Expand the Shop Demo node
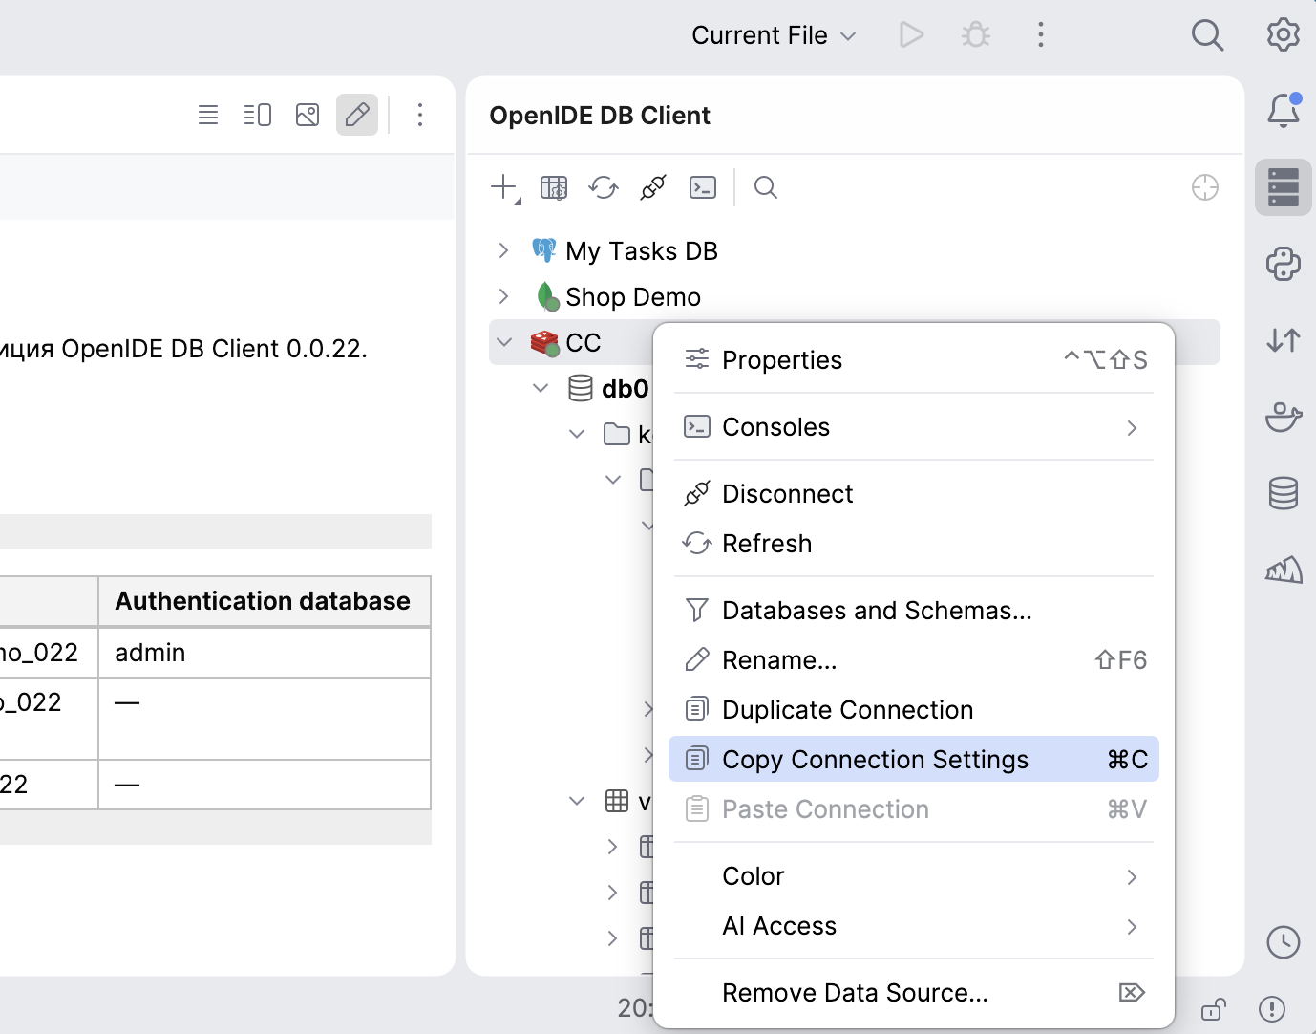Screen dimensions: 1316x1034 (503, 296)
